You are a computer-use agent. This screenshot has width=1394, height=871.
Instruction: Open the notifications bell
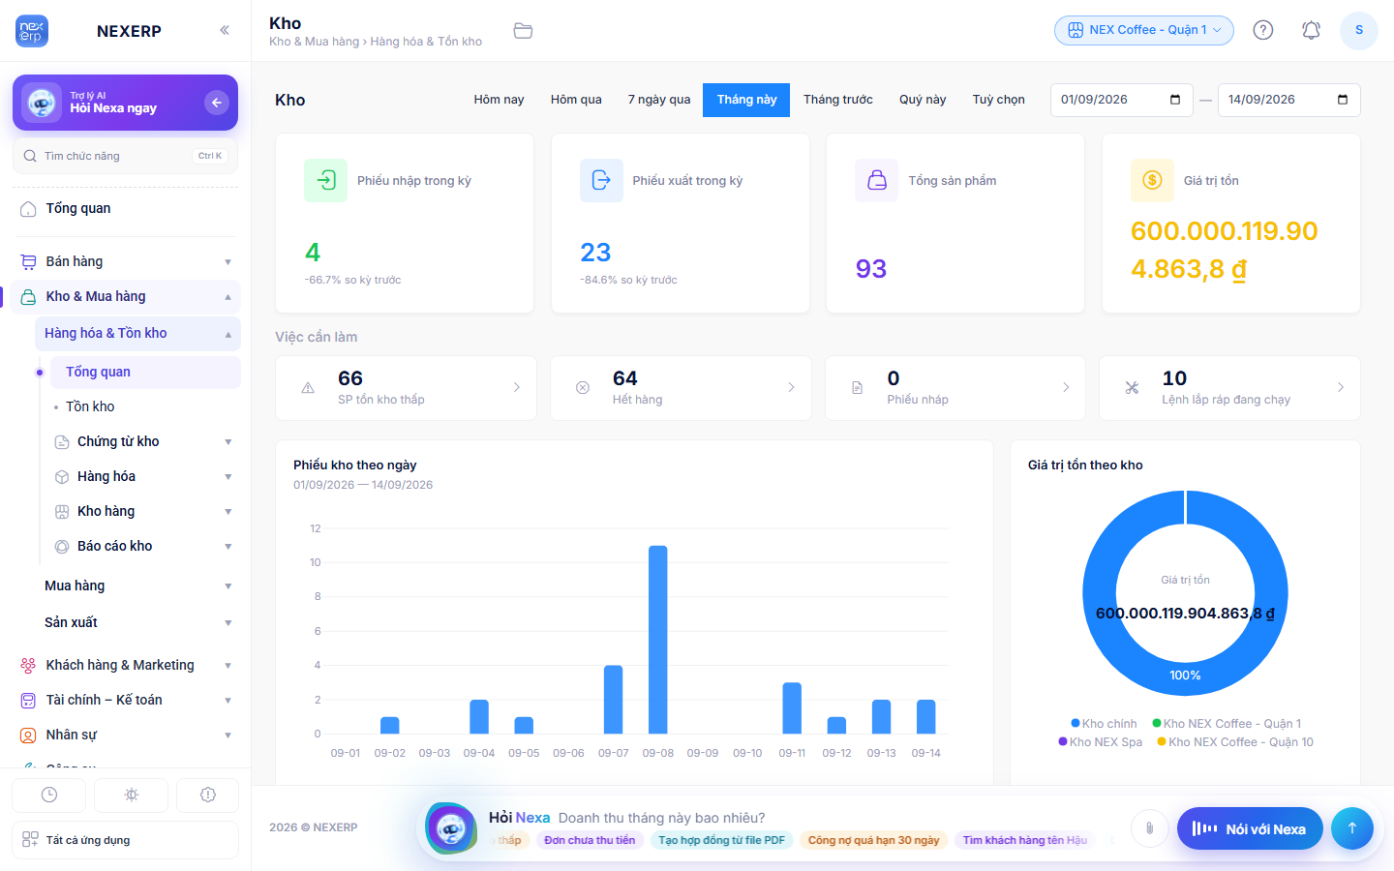point(1311,30)
